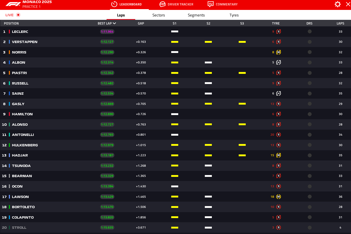Click Ocon's soft tyre icon
351x234 pixels.
click(x=279, y=186)
